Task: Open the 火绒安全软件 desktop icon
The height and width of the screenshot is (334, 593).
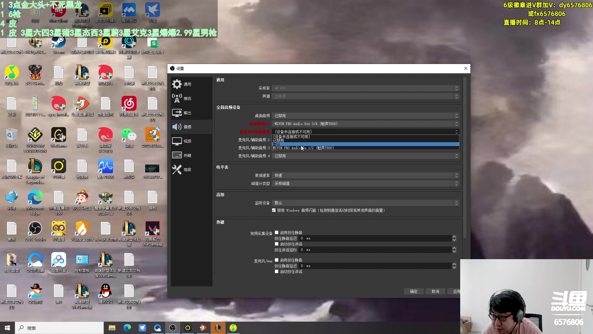Action: click(82, 231)
